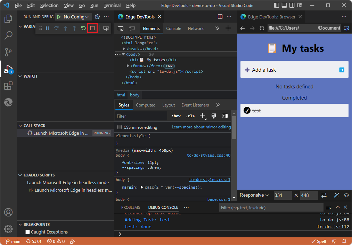Click the viewport width field showing 331
The width and height of the screenshot is (352, 245).
pos(282,195)
